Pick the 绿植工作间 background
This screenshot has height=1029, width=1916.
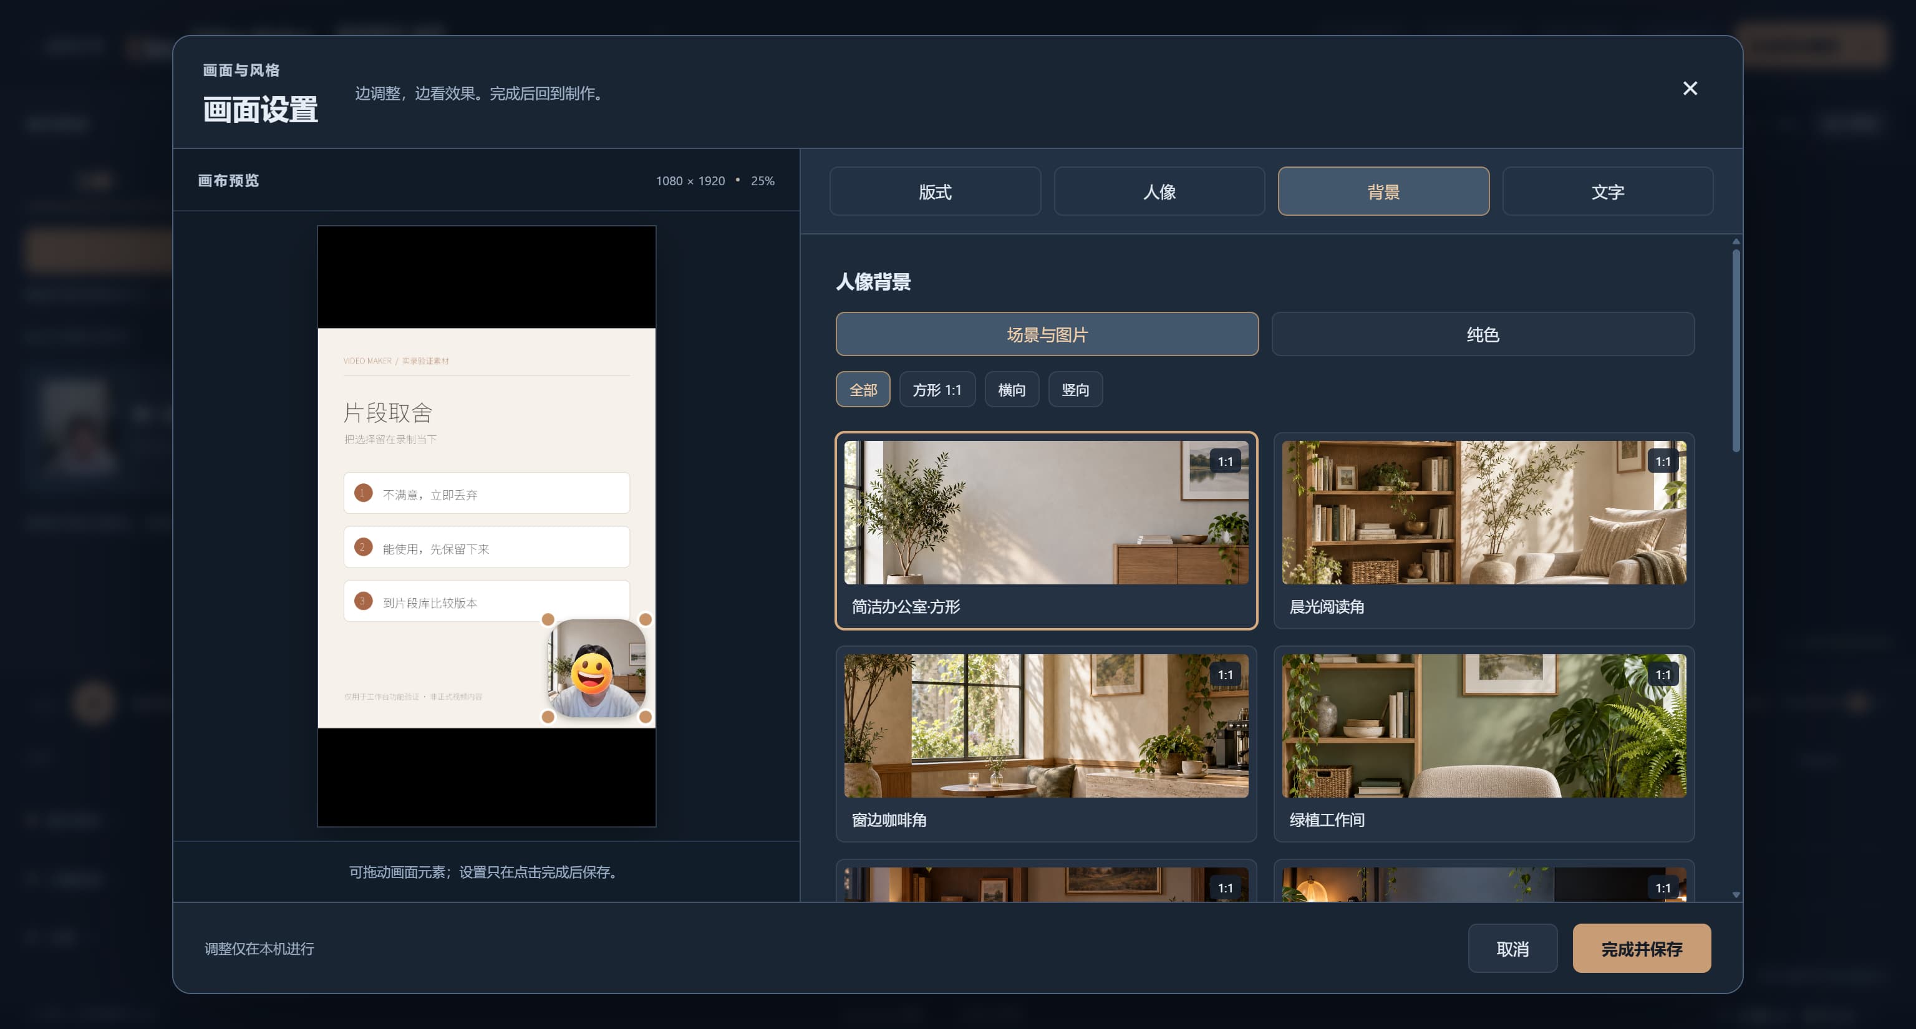pyautogui.click(x=1484, y=744)
